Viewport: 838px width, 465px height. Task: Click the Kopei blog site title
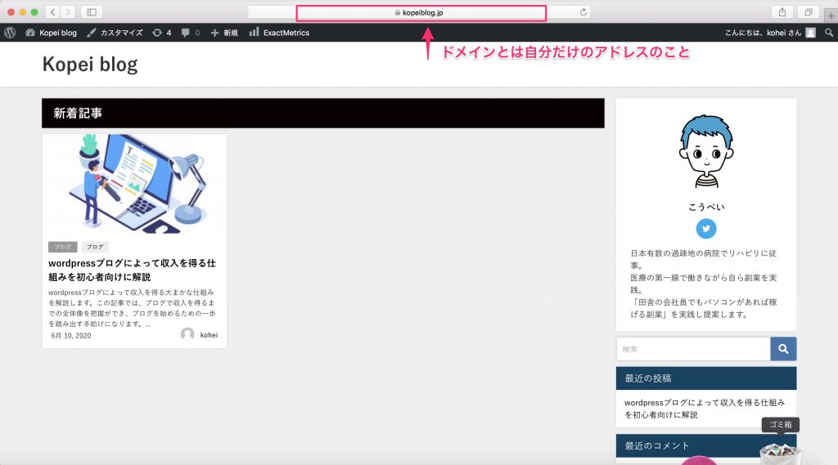click(x=90, y=64)
